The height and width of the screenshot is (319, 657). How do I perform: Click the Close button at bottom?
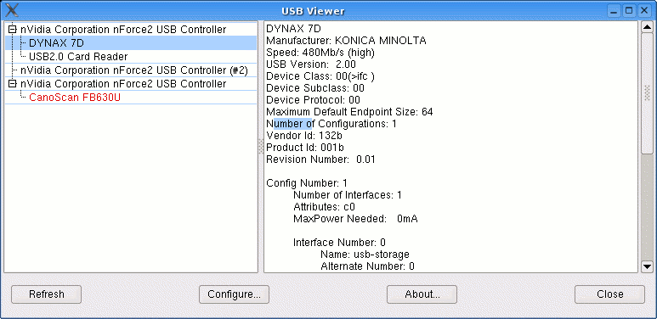tap(609, 294)
